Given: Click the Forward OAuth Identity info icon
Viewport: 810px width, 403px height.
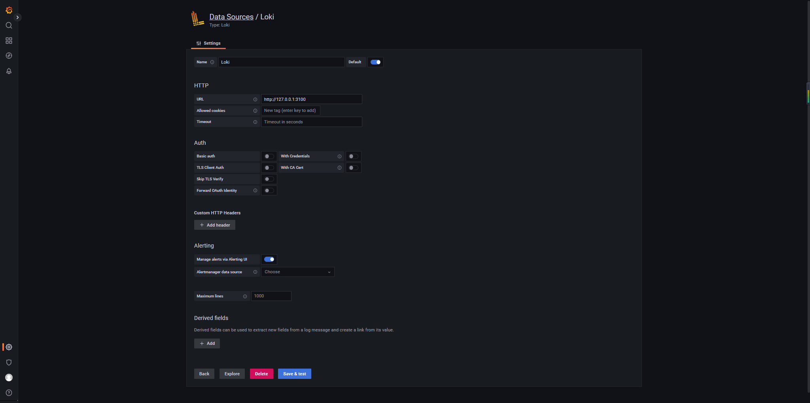Looking at the screenshot, I should click(x=255, y=191).
